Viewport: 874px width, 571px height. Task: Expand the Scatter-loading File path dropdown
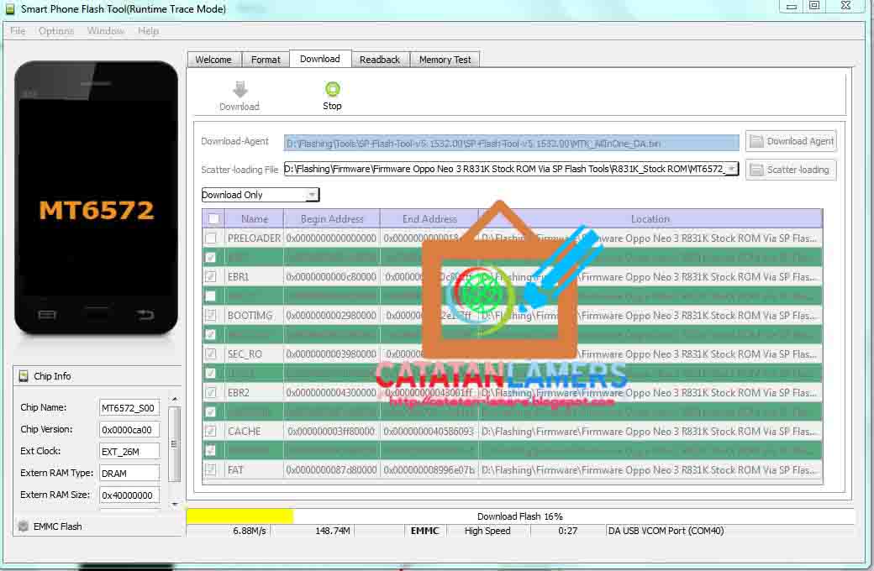(x=732, y=169)
